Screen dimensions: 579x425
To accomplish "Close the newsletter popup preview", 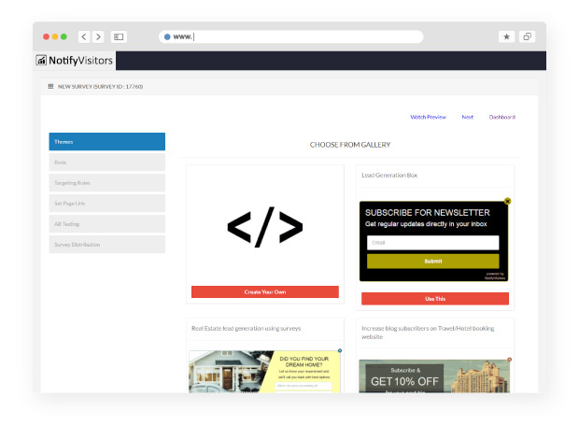I will (507, 201).
